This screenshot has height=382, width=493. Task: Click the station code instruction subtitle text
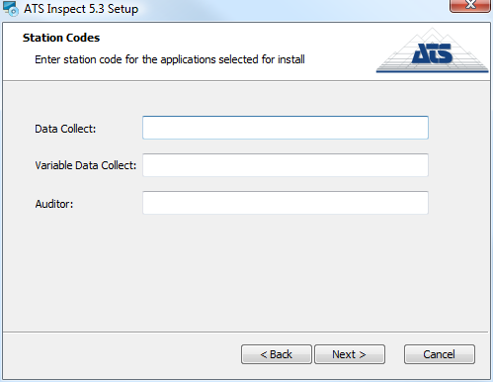click(170, 59)
